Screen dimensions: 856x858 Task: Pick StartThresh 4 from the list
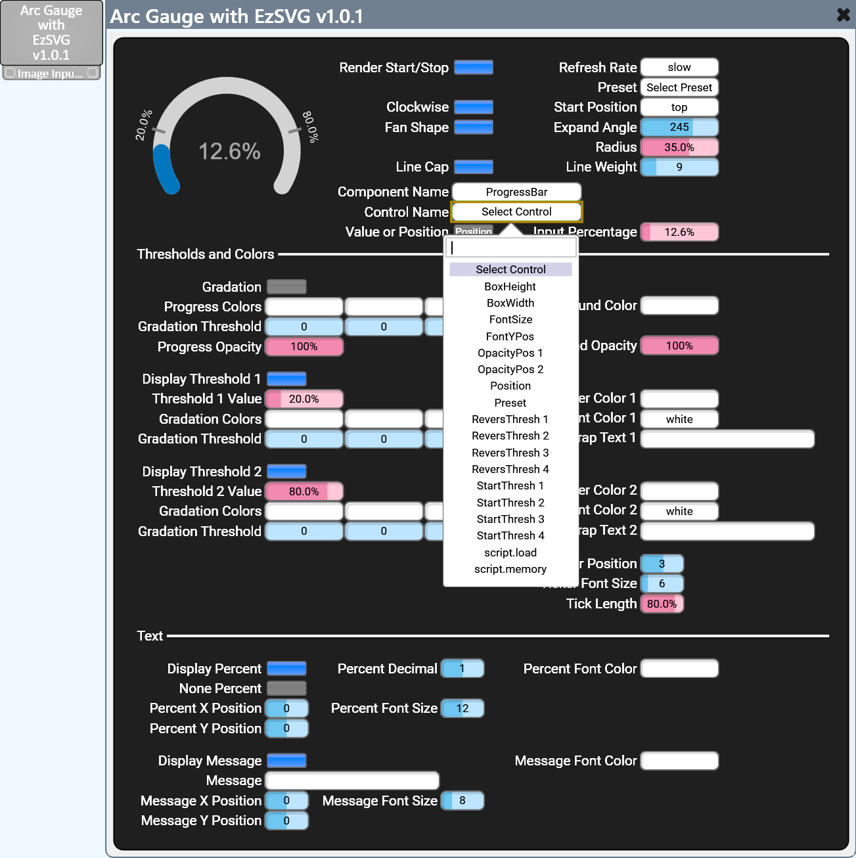[x=510, y=535]
